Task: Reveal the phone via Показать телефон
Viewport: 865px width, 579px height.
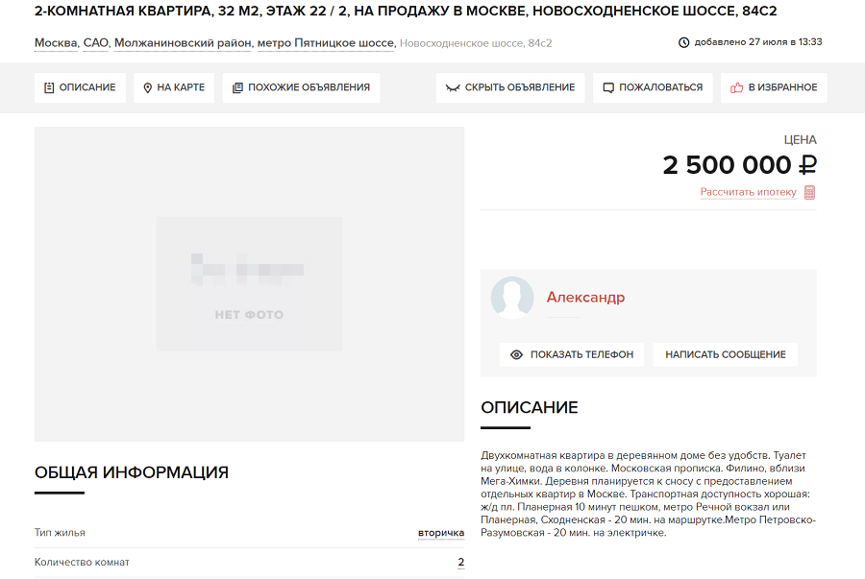Action: (x=572, y=354)
